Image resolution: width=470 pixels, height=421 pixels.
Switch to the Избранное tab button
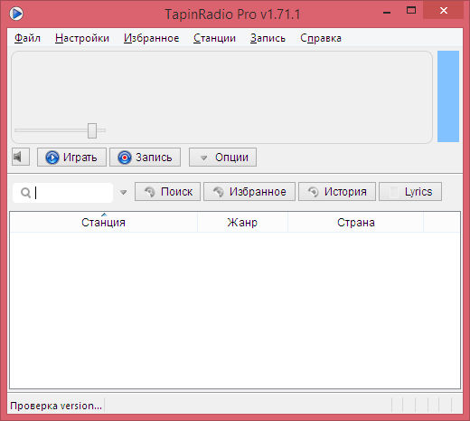(249, 192)
